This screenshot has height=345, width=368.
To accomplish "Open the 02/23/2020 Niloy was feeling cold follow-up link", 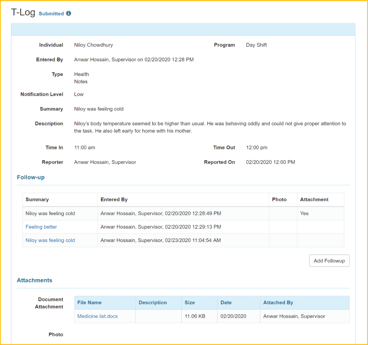I will tap(50, 240).
